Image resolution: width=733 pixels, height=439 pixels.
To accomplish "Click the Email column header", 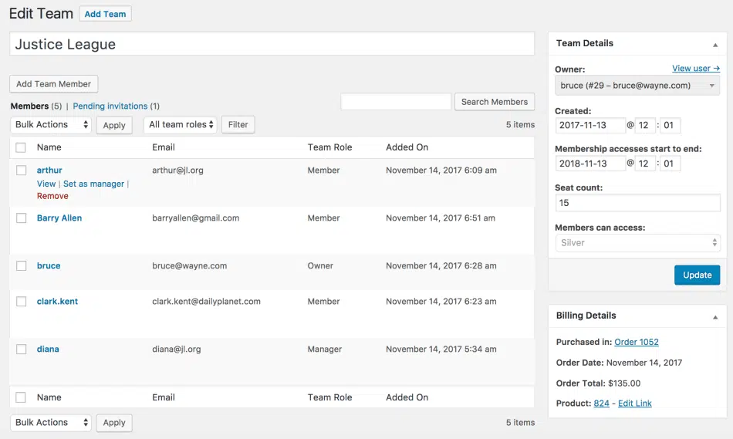I will pos(164,147).
